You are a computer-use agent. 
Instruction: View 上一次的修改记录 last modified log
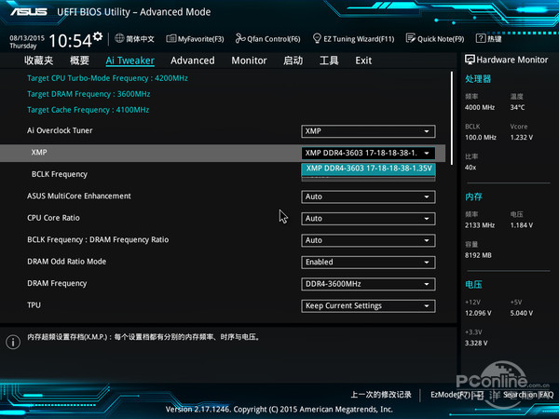[381, 395]
